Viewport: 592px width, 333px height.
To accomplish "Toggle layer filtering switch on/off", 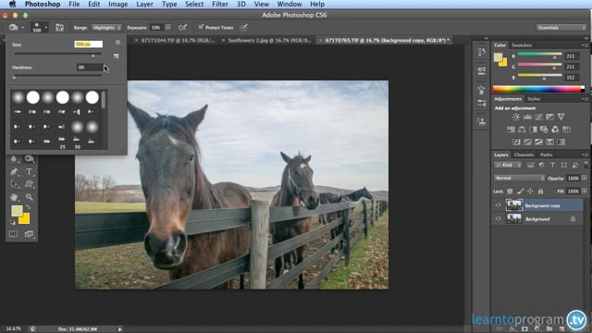I will (x=586, y=165).
